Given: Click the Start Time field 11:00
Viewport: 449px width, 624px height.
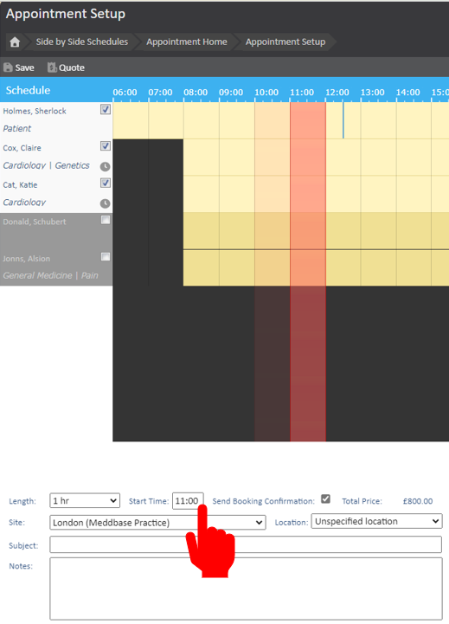Looking at the screenshot, I should [x=188, y=500].
